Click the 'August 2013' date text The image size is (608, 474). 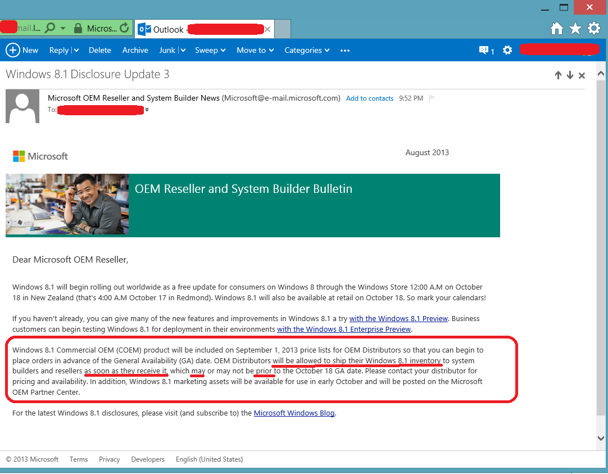pos(427,152)
